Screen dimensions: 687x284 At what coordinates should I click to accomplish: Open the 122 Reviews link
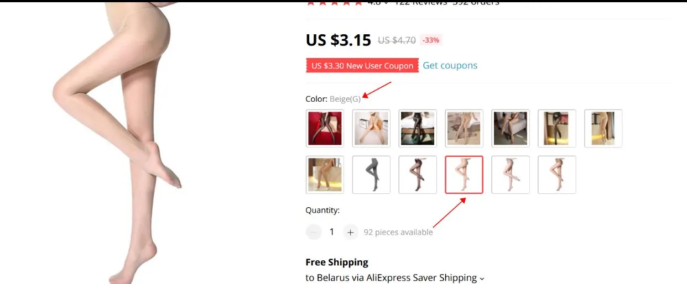pos(420,3)
